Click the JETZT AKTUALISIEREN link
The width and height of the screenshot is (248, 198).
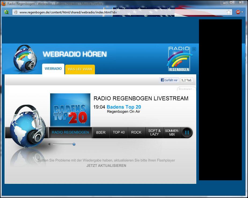pos(106,166)
